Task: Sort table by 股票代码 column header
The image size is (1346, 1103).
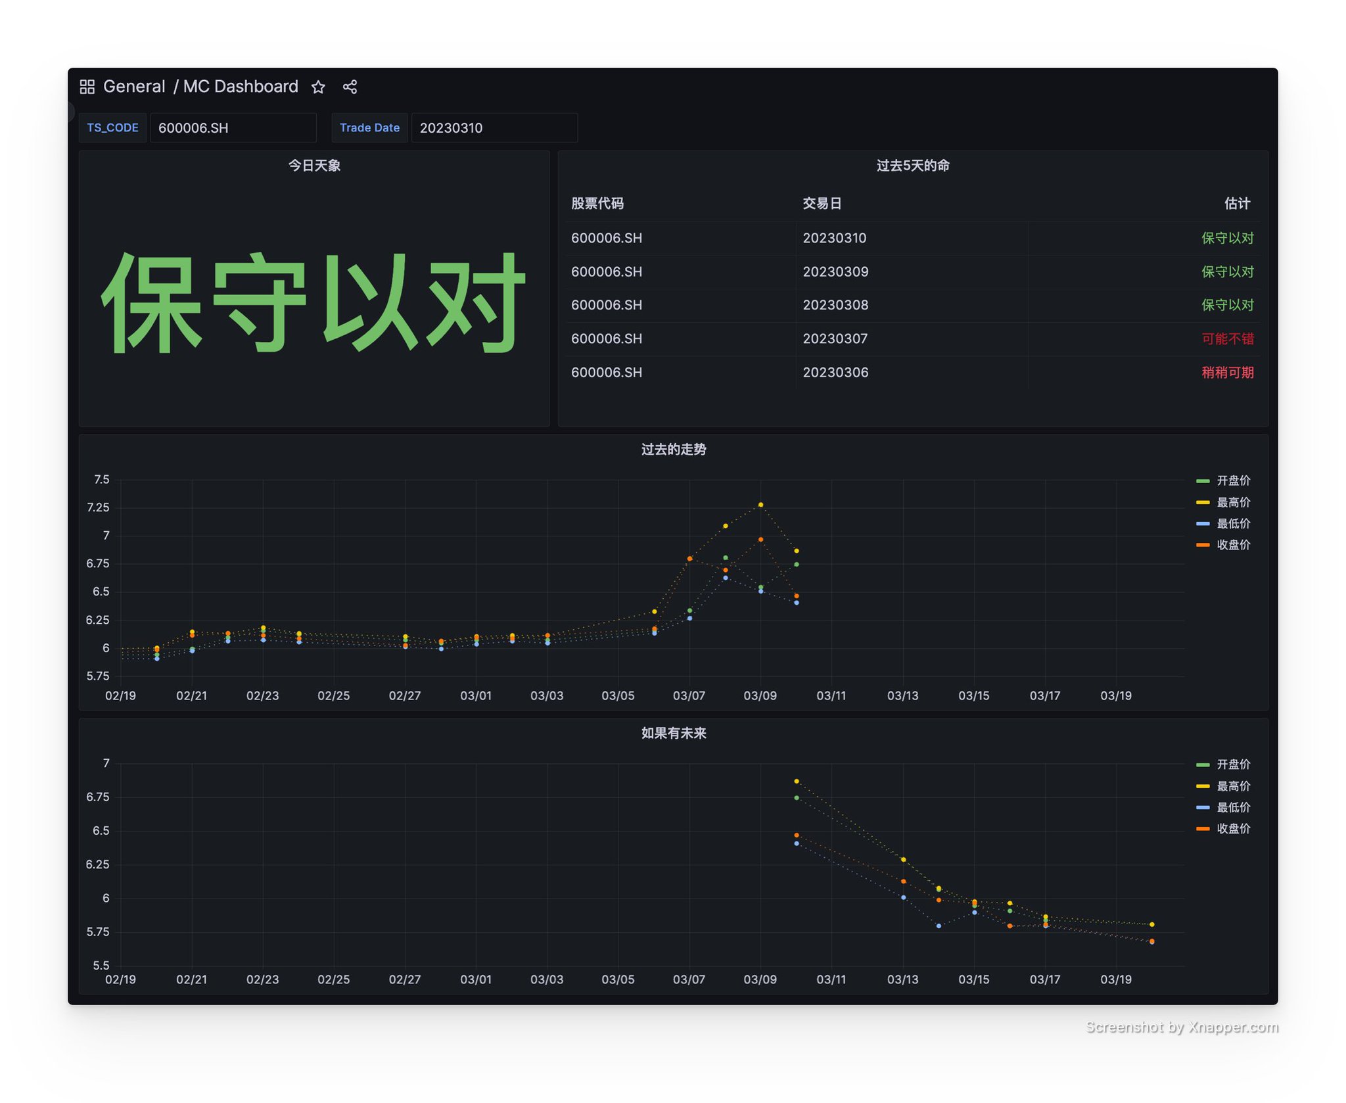Action: pos(597,204)
